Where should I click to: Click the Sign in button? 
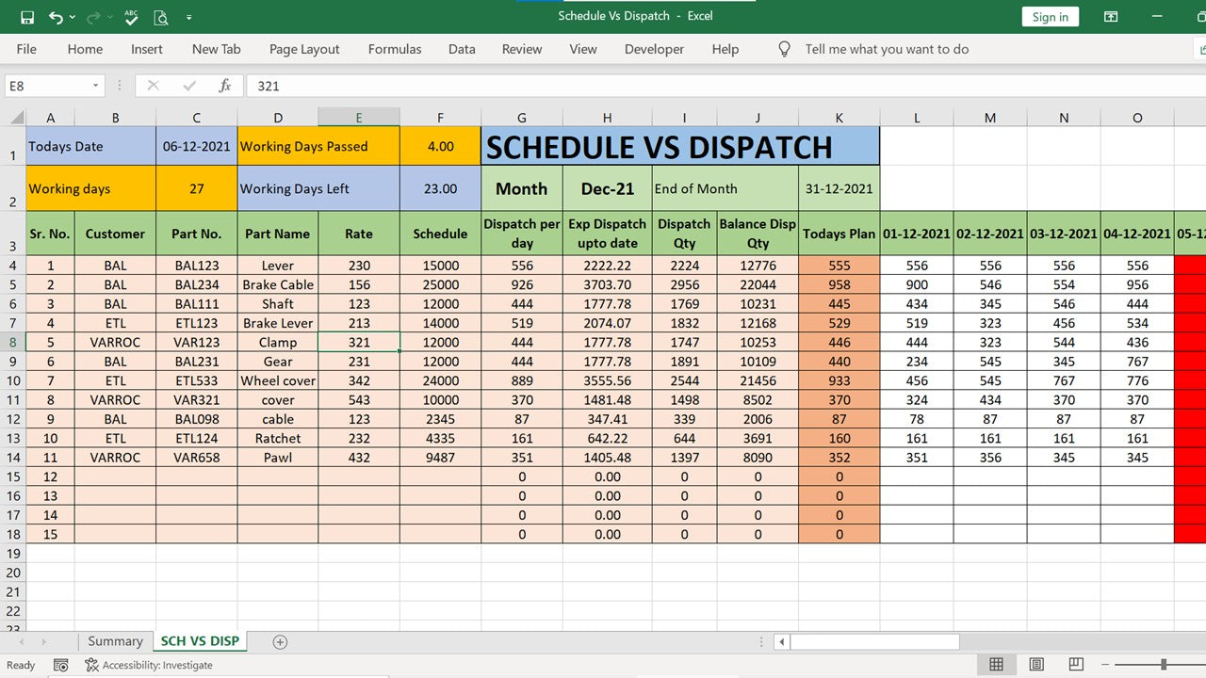tap(1050, 16)
